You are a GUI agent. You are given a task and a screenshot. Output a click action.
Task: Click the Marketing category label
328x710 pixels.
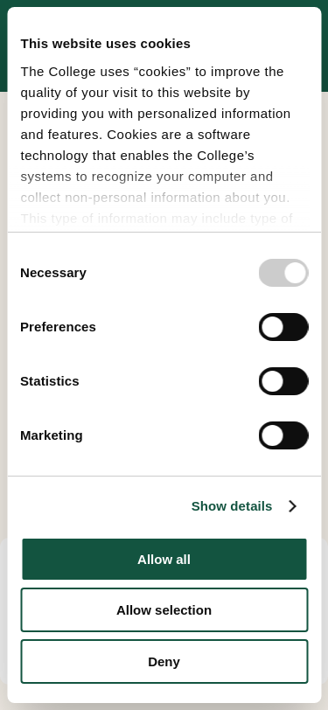pyautogui.click(x=52, y=435)
